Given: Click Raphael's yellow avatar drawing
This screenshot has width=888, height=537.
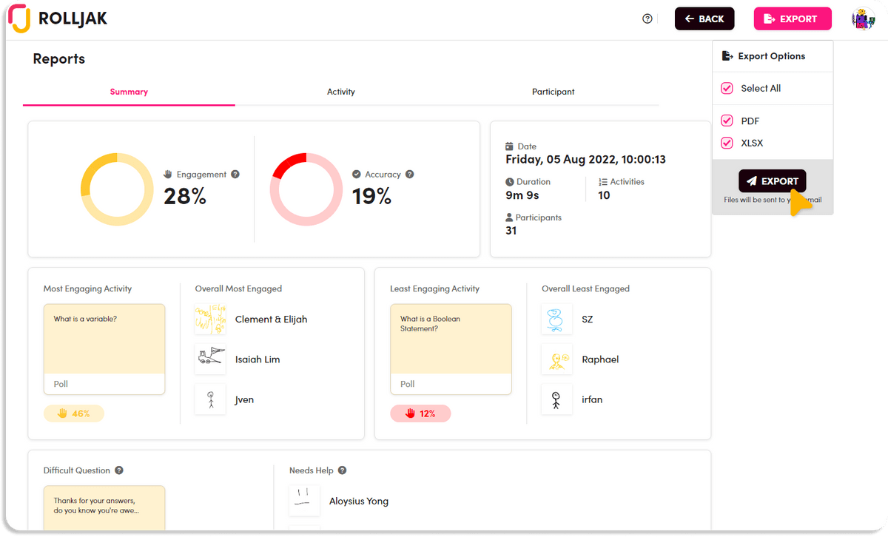Looking at the screenshot, I should [x=556, y=359].
